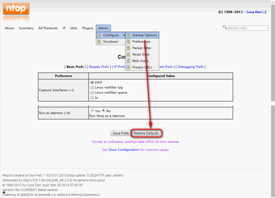Click the Basic Prefs tab label
Screen dimensions: 275x198
(75, 67)
